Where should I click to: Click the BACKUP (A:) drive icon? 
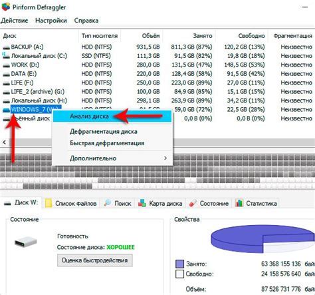[x=6, y=47]
